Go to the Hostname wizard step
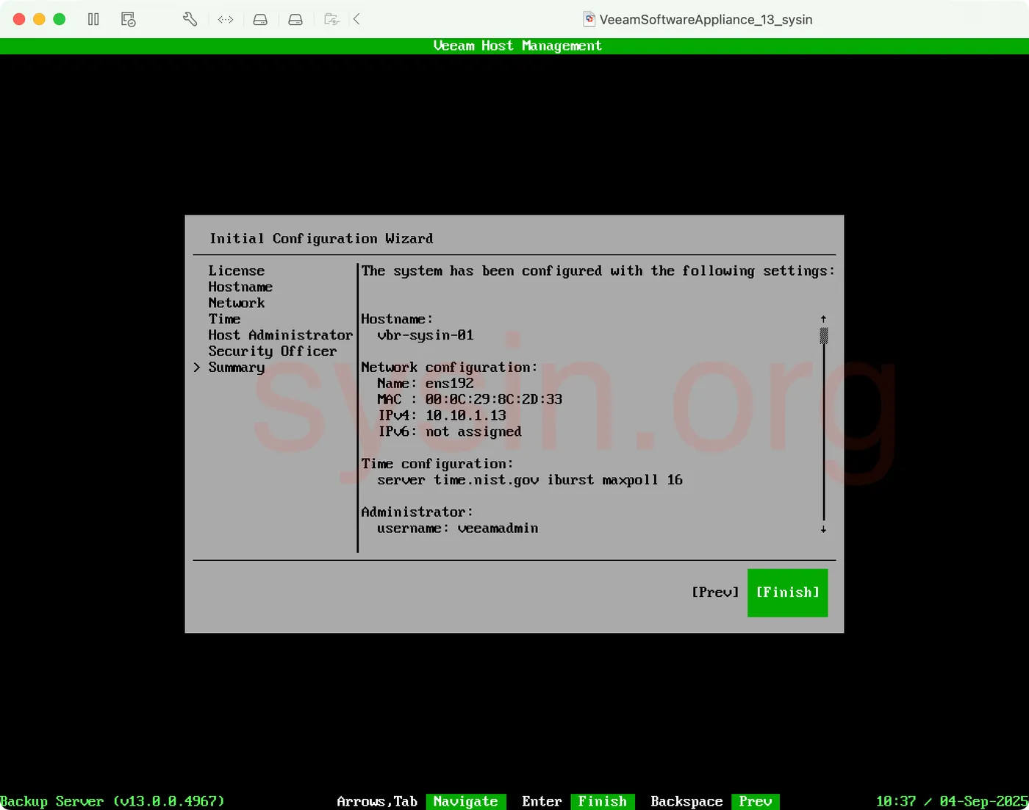The image size is (1029, 810). pos(240,287)
